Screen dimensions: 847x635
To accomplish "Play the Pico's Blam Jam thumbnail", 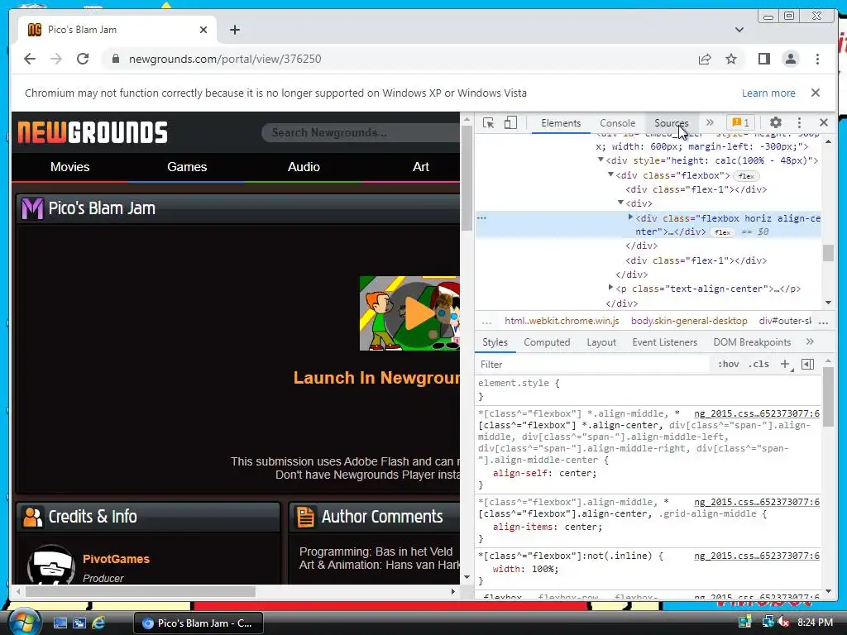I will tap(410, 313).
